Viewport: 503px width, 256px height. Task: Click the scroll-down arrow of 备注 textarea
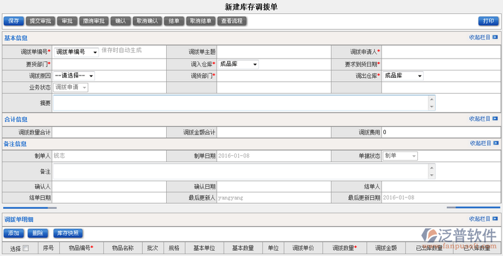431,176
